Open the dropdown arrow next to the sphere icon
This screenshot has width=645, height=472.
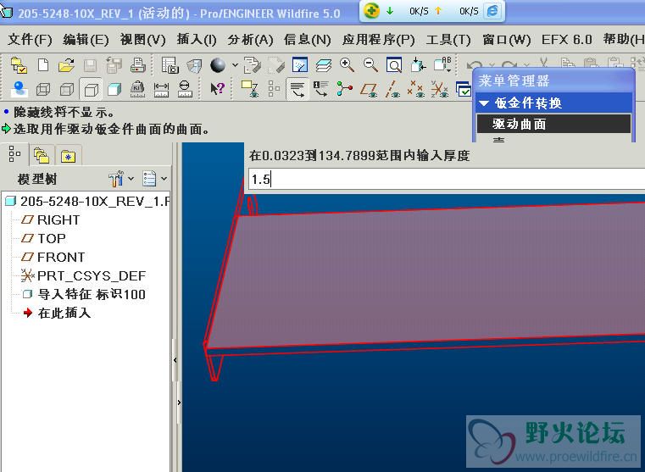point(235,65)
